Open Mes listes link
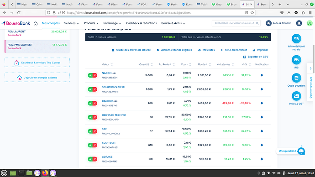The width and height of the screenshot is (315, 177). click(x=206, y=50)
